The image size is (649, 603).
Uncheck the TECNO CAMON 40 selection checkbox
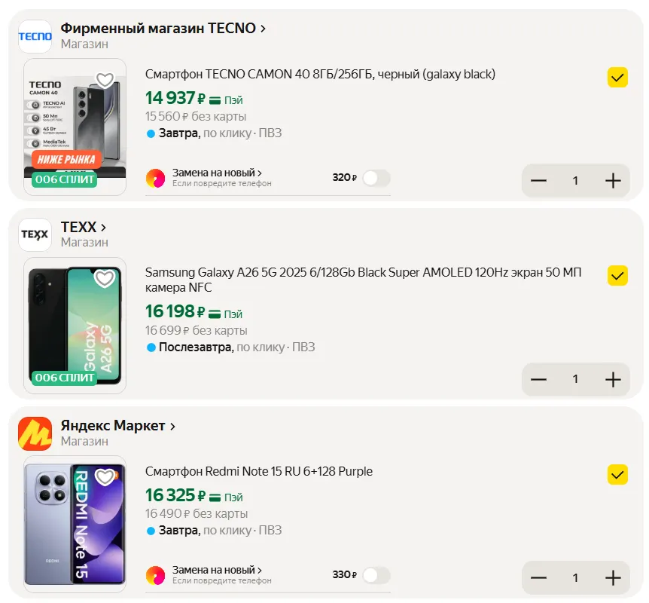(x=617, y=78)
